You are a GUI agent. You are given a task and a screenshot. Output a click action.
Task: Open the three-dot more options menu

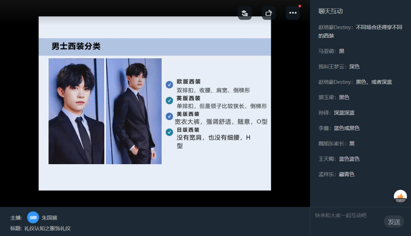tap(293, 13)
